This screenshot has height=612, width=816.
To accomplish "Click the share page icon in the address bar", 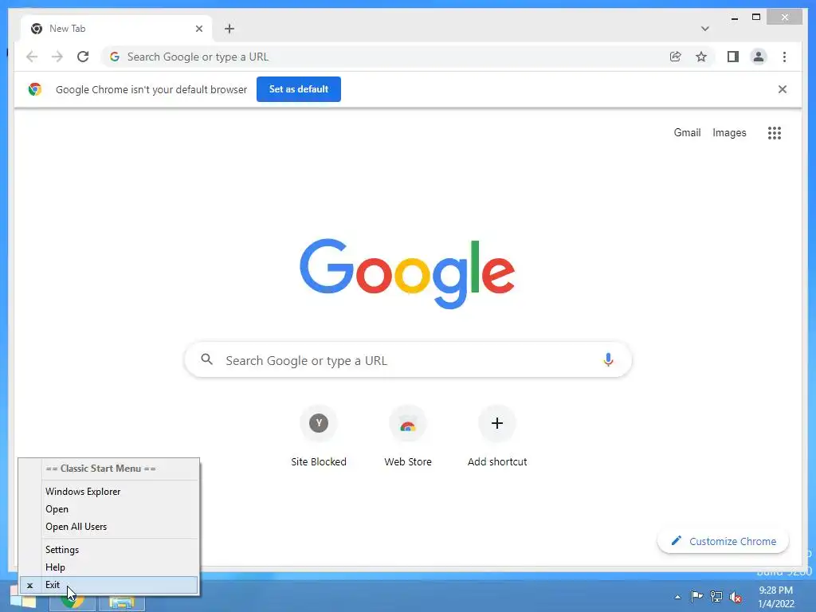I will coord(676,57).
